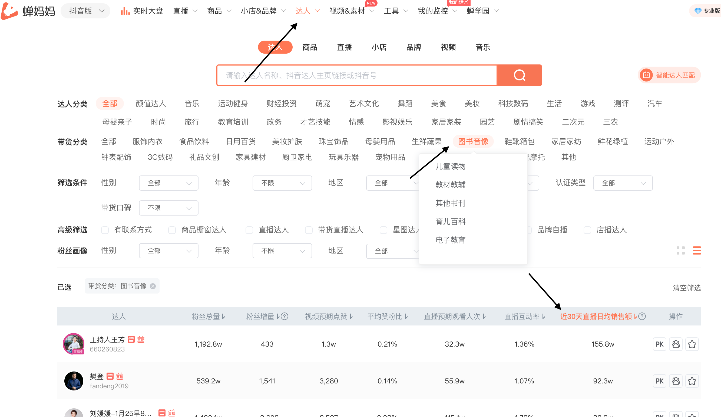Expand the 直播 top navigation menu
The image size is (721, 417).
(x=185, y=11)
